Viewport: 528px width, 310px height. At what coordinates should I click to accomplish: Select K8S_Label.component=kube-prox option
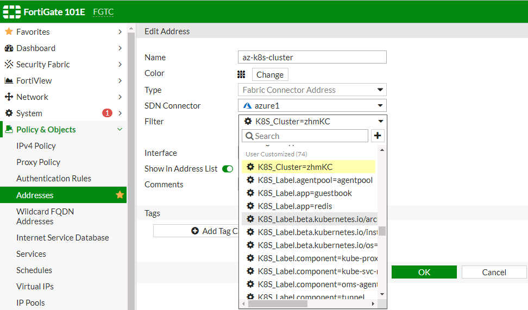(310, 258)
